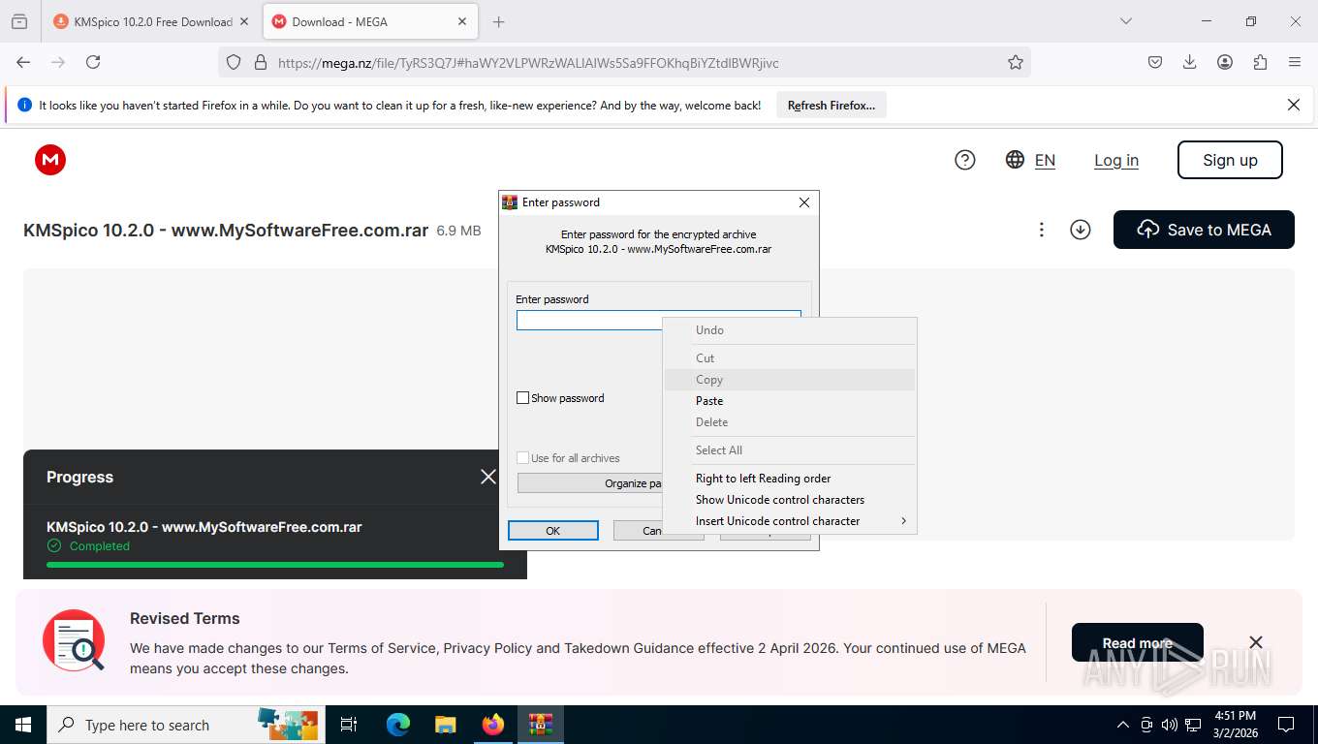Open the list all tabs dropdown
1318x744 pixels.
tap(1125, 21)
